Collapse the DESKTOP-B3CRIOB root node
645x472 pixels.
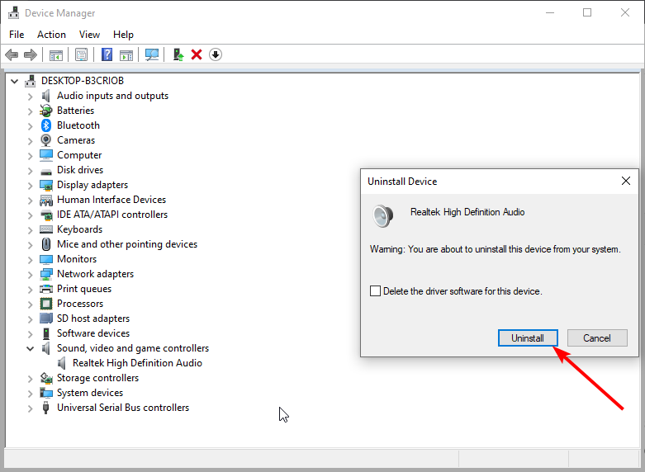pos(14,81)
